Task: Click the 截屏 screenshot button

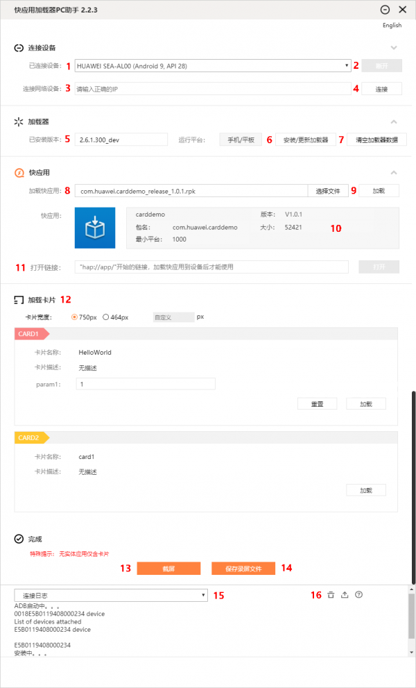Action: pyautogui.click(x=168, y=569)
